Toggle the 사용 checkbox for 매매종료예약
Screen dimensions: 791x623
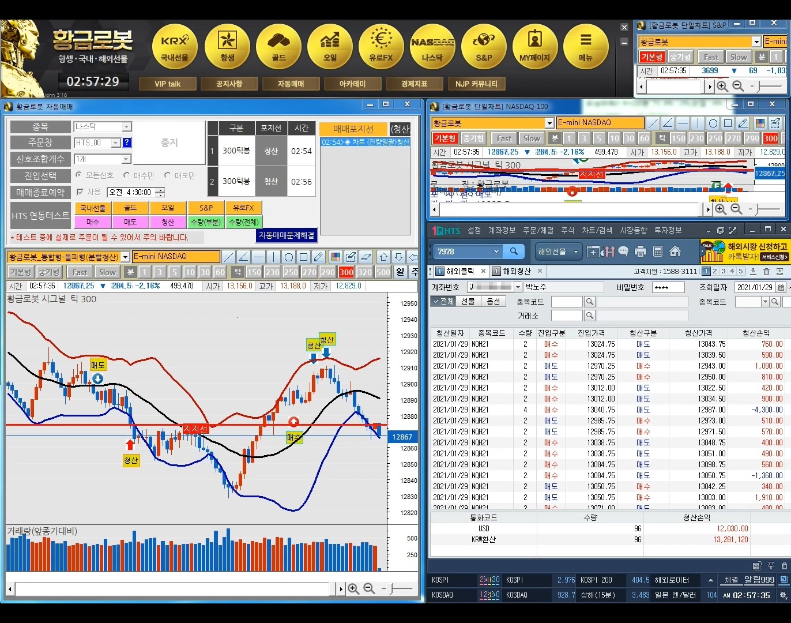click(x=80, y=192)
